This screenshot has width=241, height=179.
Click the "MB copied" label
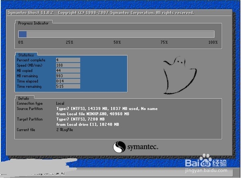tap(24, 71)
